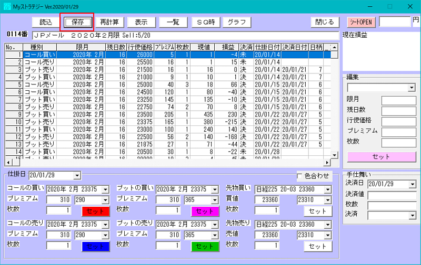421x265 pixels.
Task: Open the コールの売り premium 290 dropdown
Action: coord(105,235)
